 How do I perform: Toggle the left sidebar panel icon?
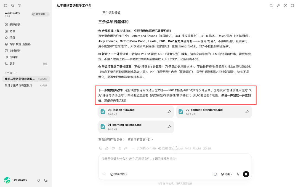tap(6, 6)
